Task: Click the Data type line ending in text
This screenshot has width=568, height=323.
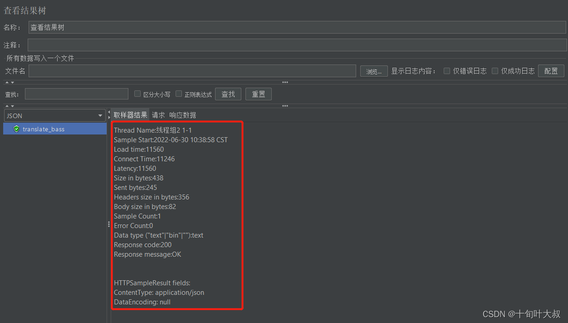Action: (159, 235)
